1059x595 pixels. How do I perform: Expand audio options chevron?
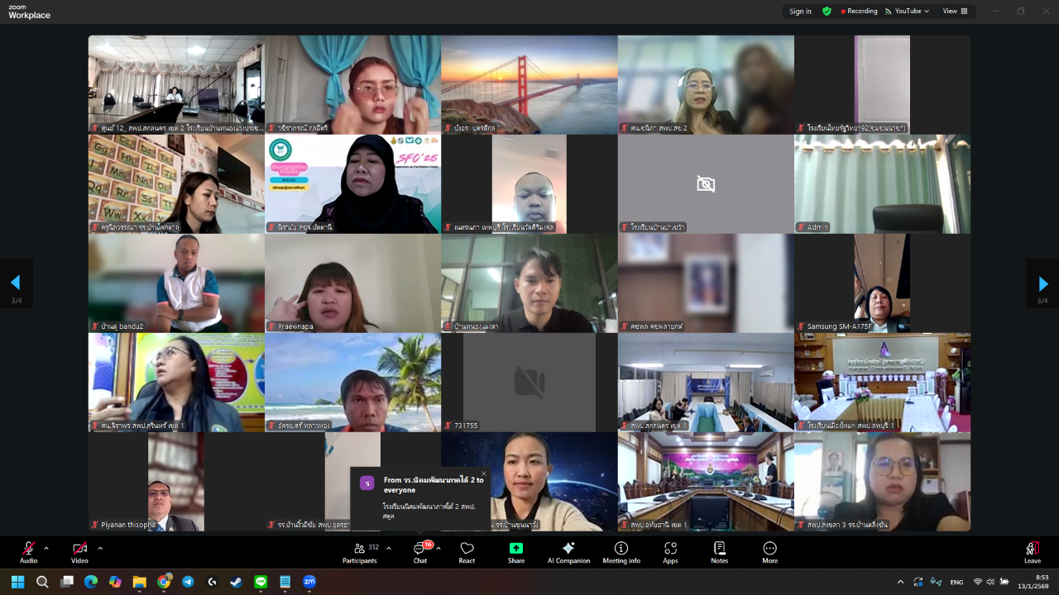point(46,548)
